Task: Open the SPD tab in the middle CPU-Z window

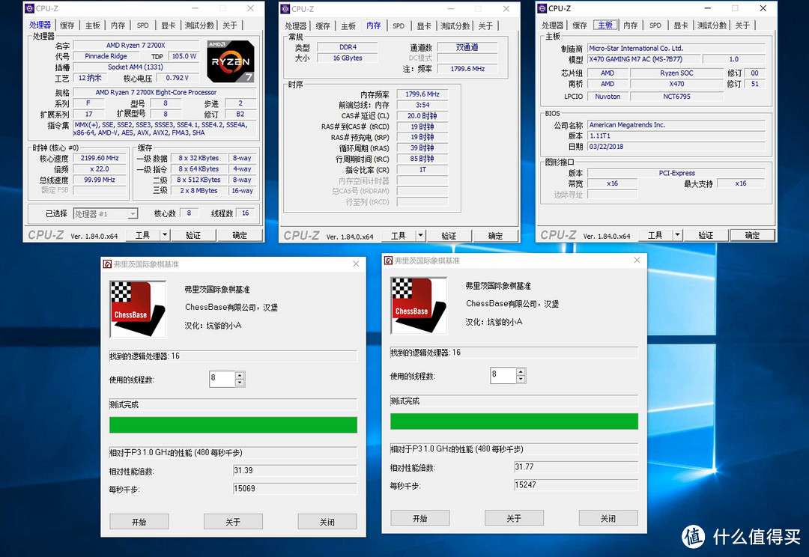Action: 399,25
